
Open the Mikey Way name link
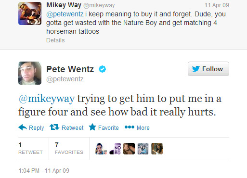click(64, 5)
